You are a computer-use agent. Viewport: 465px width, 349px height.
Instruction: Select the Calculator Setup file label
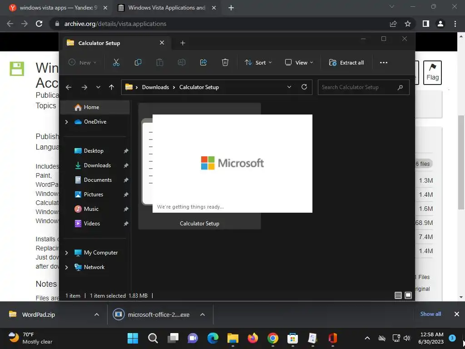point(200,224)
